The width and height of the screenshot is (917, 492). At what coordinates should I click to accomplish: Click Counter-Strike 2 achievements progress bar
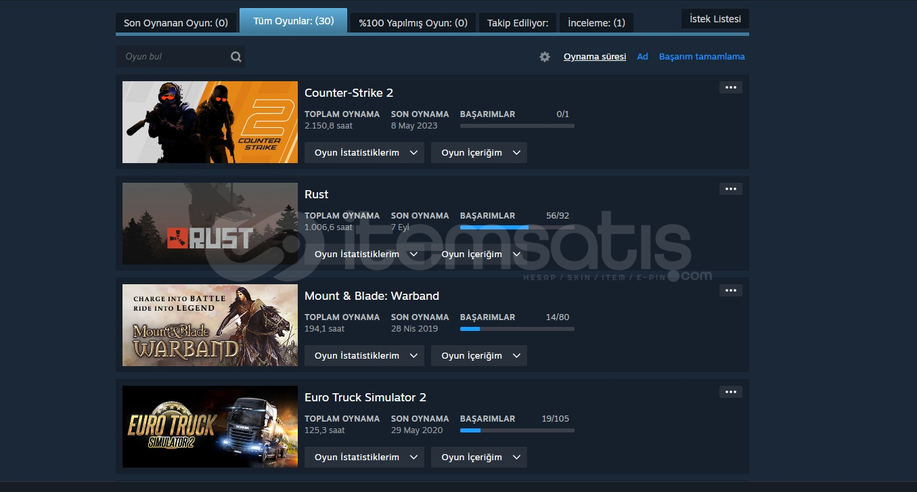point(517,126)
